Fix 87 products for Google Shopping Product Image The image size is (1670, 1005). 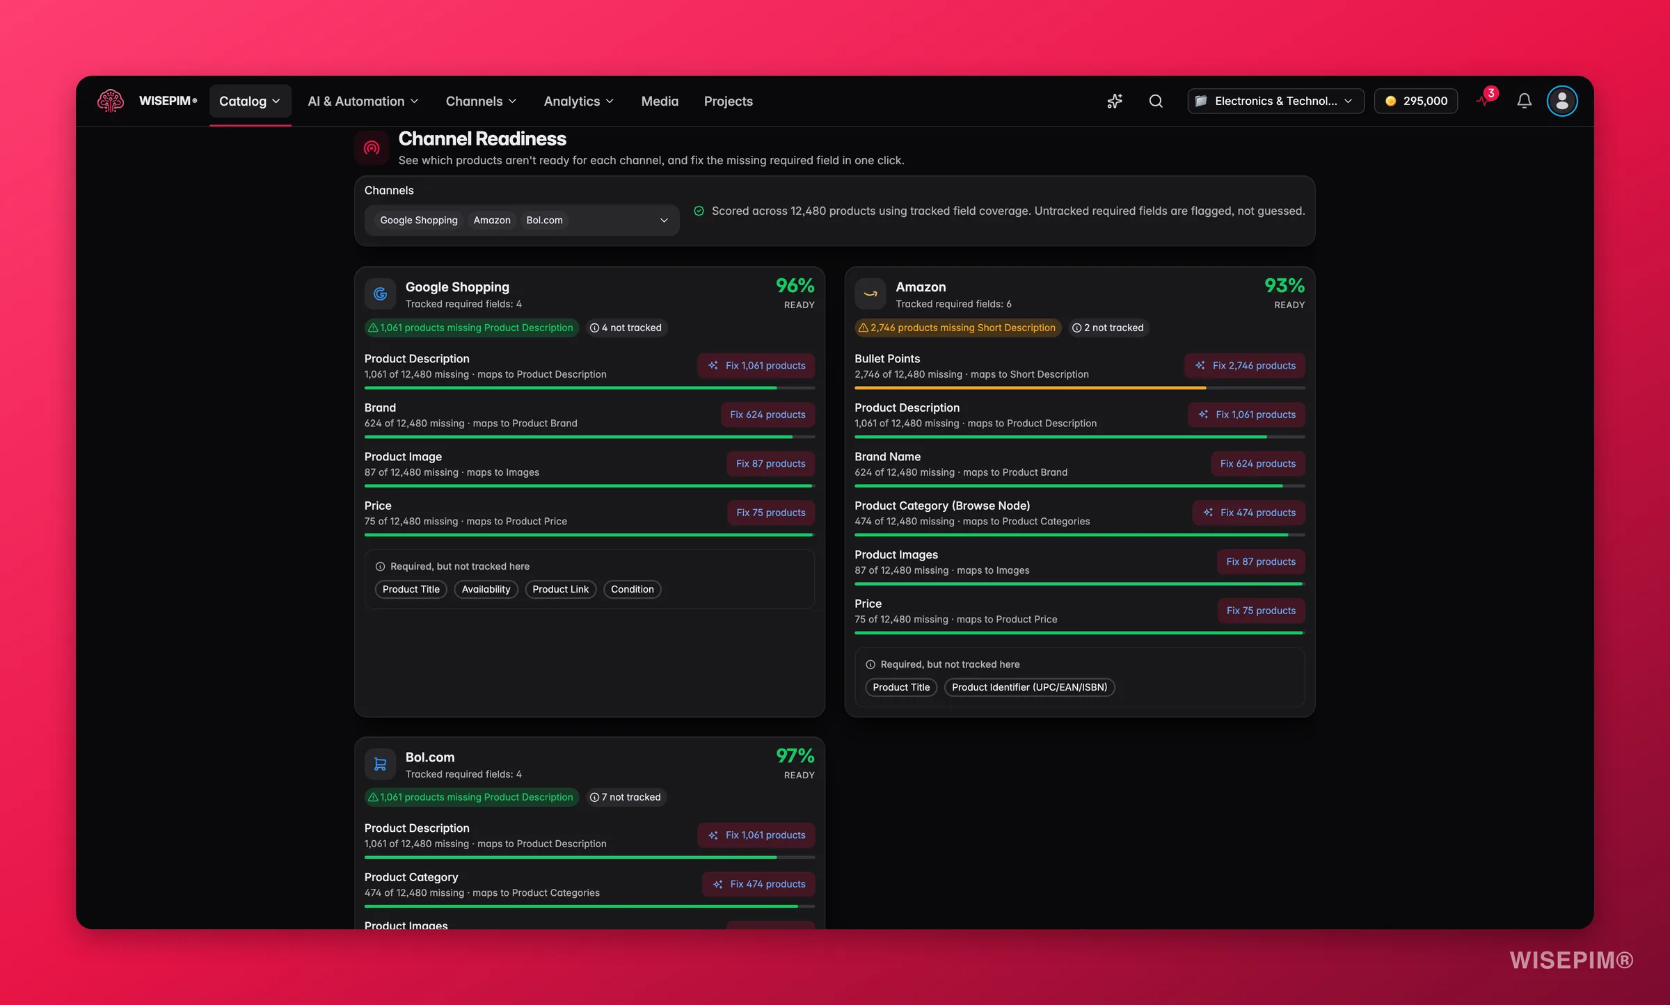pyautogui.click(x=770, y=463)
